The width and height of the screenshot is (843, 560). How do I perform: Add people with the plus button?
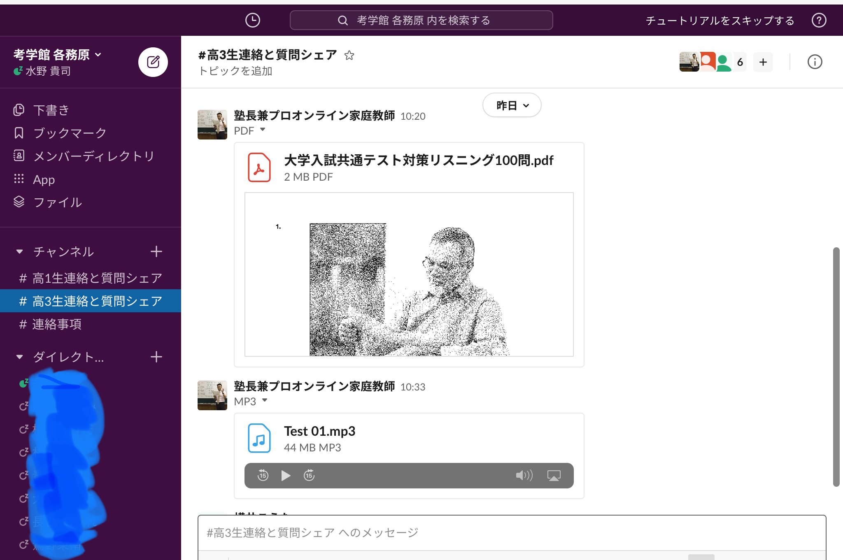pos(763,62)
